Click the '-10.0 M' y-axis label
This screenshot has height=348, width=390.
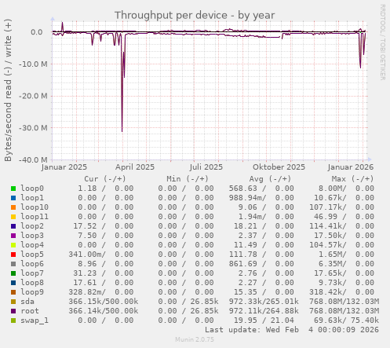pyautogui.click(x=33, y=64)
